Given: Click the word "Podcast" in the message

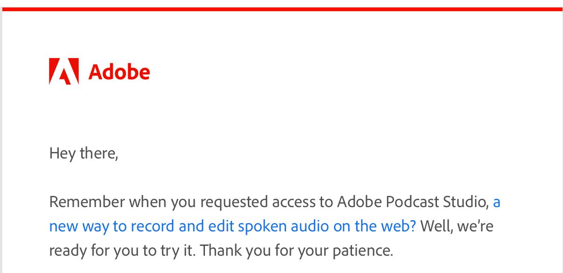Looking at the screenshot, I should 413,202.
